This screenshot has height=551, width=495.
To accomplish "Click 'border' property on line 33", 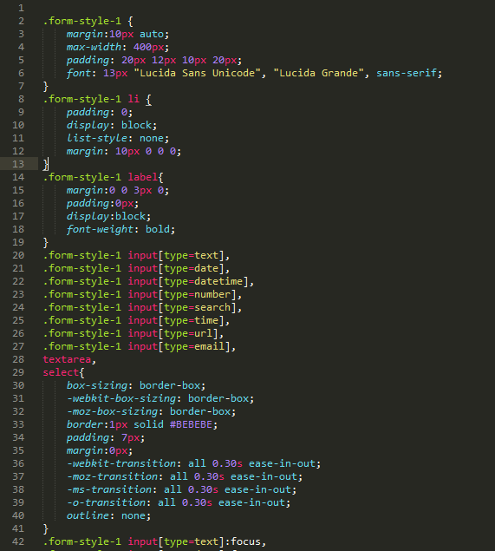I will 85,424.
